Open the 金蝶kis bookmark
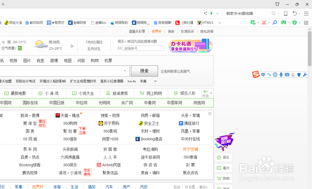The height and width of the screenshot is (189, 312). (98, 23)
